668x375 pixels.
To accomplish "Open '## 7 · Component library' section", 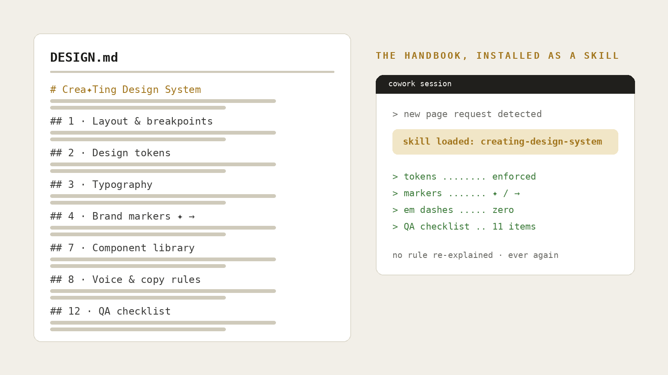I will click(122, 248).
